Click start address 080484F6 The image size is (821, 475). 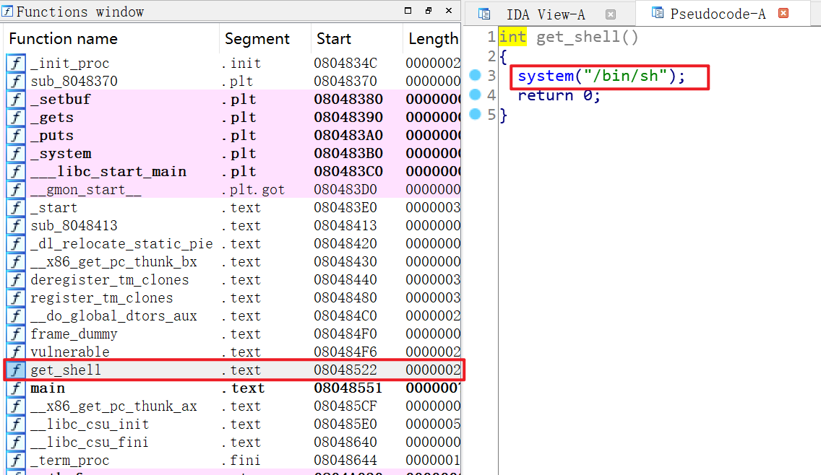pos(345,352)
